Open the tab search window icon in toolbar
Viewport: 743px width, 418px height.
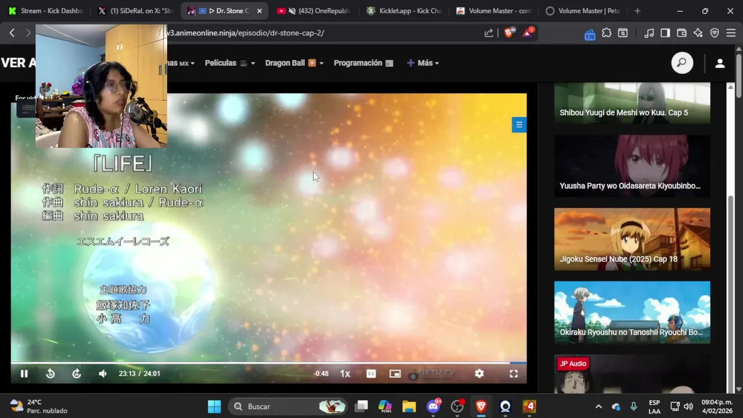coord(623,33)
